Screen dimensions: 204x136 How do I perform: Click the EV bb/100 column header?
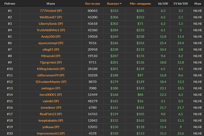181,3
